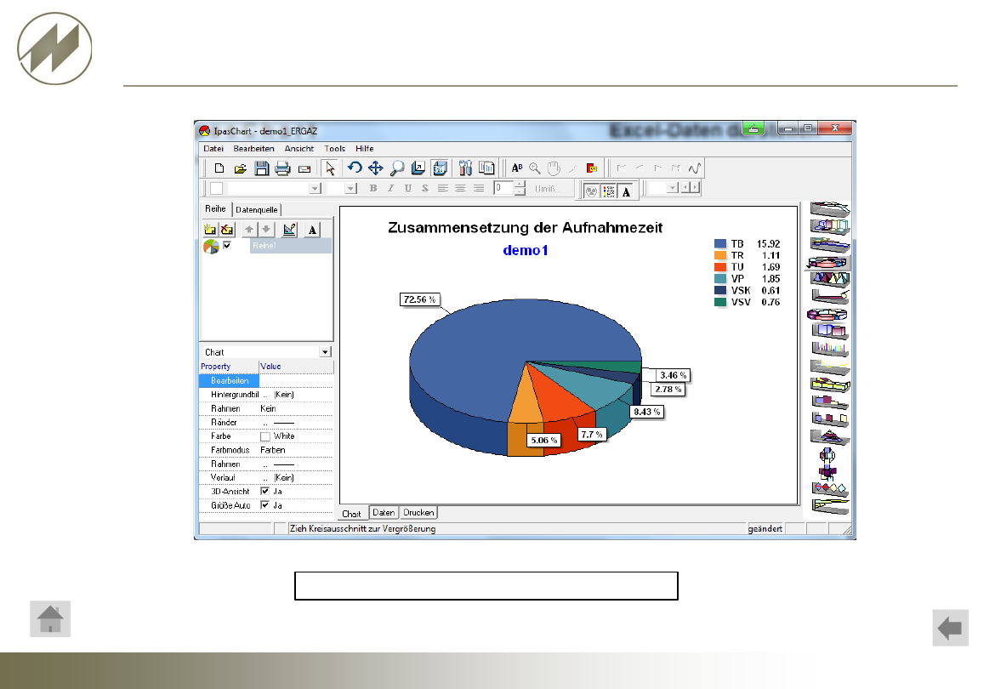Open the small dropdown beside the A icon
995x689 pixels.
coord(673,188)
